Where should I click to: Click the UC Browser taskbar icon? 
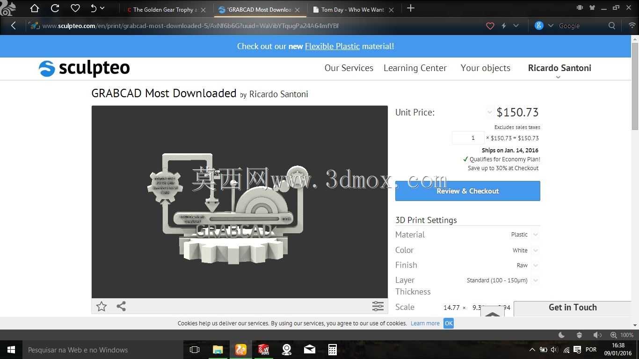(241, 350)
